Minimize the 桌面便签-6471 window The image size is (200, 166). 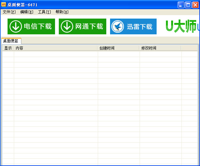[181, 5]
